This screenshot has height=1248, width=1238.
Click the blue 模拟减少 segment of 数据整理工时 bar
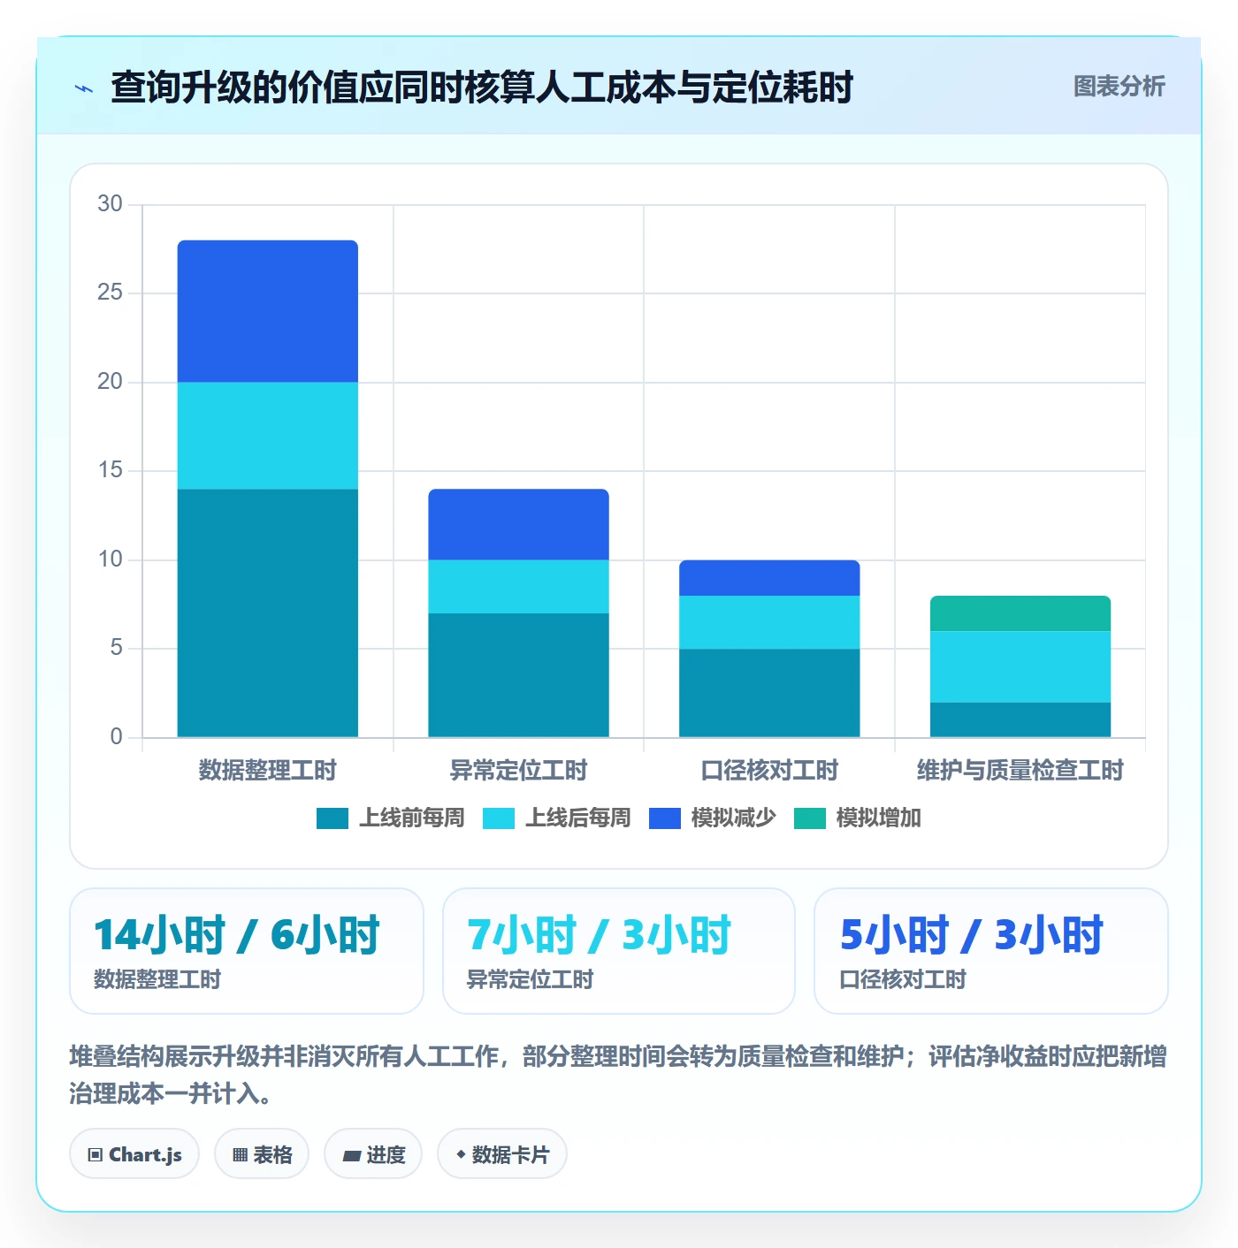[268, 311]
